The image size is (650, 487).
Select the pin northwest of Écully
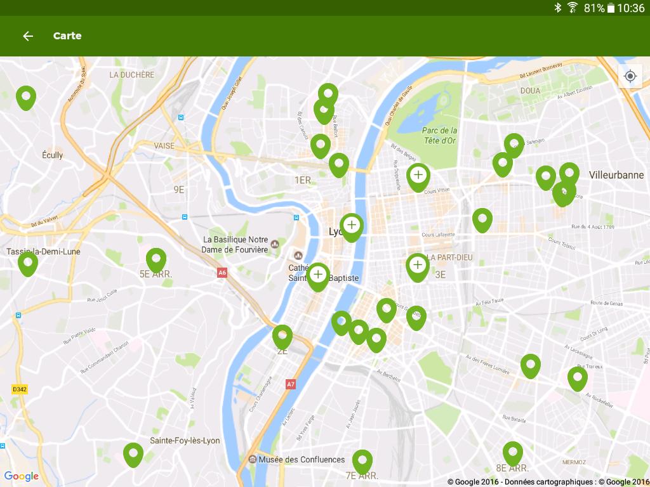(25, 98)
